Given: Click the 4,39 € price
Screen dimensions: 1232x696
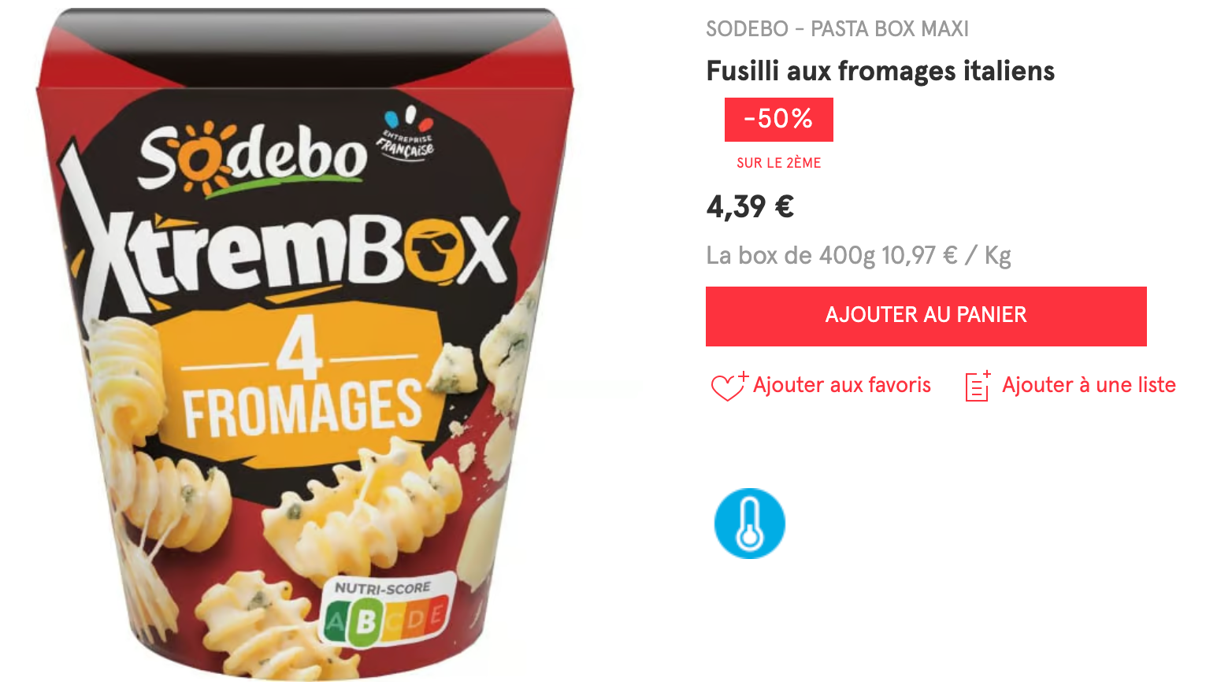Looking at the screenshot, I should click(x=750, y=207).
